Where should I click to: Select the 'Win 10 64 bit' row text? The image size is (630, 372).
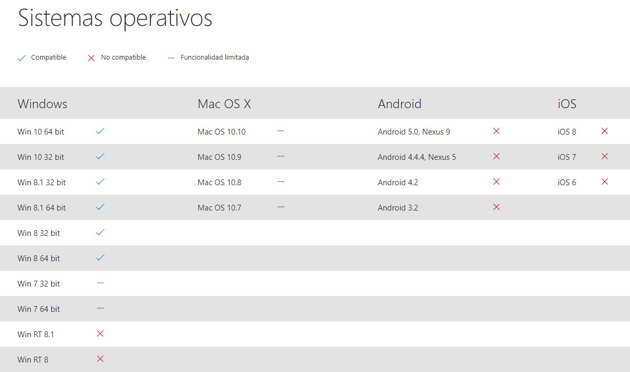pos(41,132)
